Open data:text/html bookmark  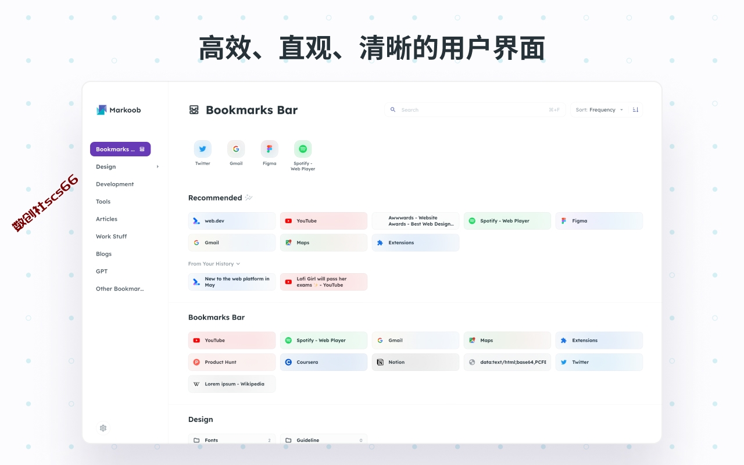click(507, 362)
